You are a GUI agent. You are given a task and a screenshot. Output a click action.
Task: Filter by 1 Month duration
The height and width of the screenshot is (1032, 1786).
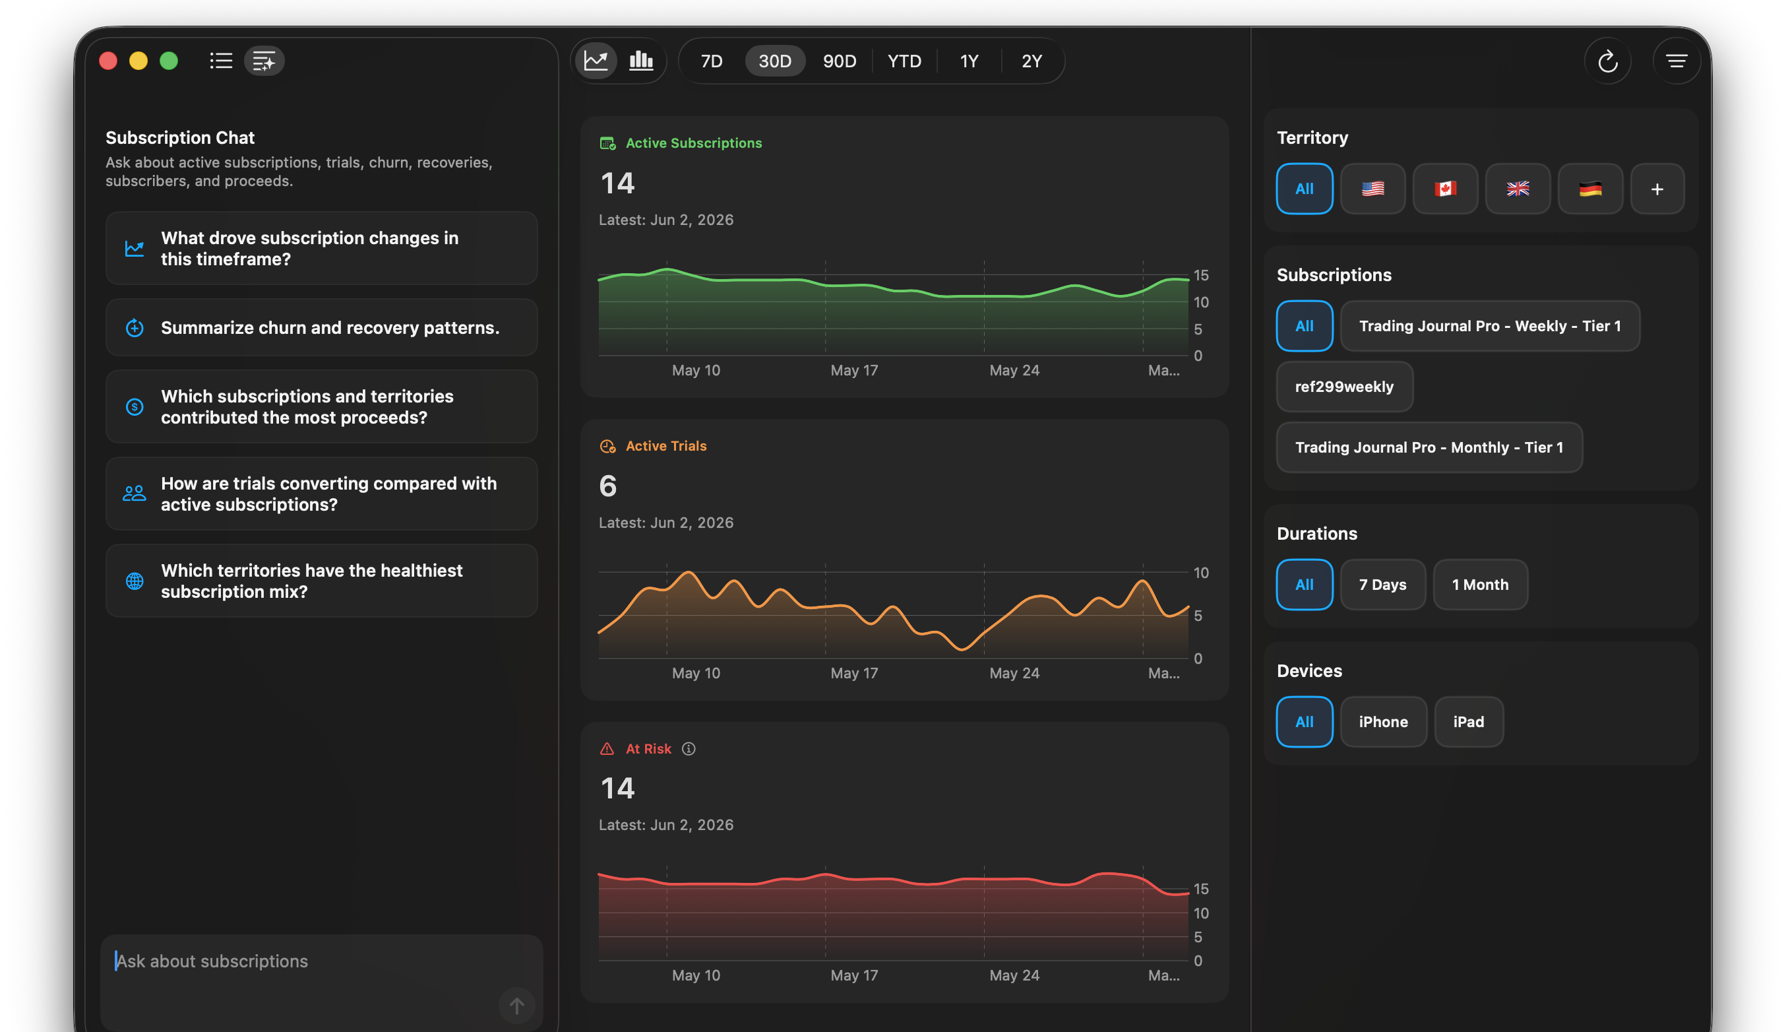tap(1480, 585)
